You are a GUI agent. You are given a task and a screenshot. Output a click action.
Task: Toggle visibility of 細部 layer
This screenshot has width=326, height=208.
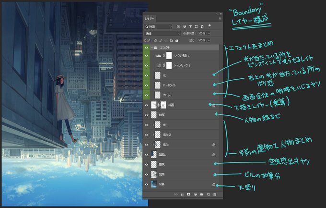[146, 115]
